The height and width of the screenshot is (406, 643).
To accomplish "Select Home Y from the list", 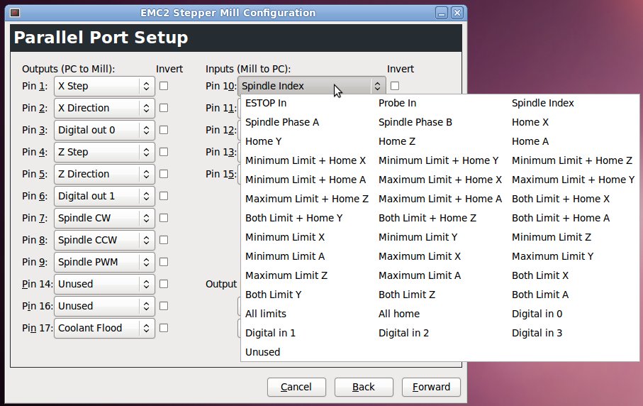I will 263,142.
